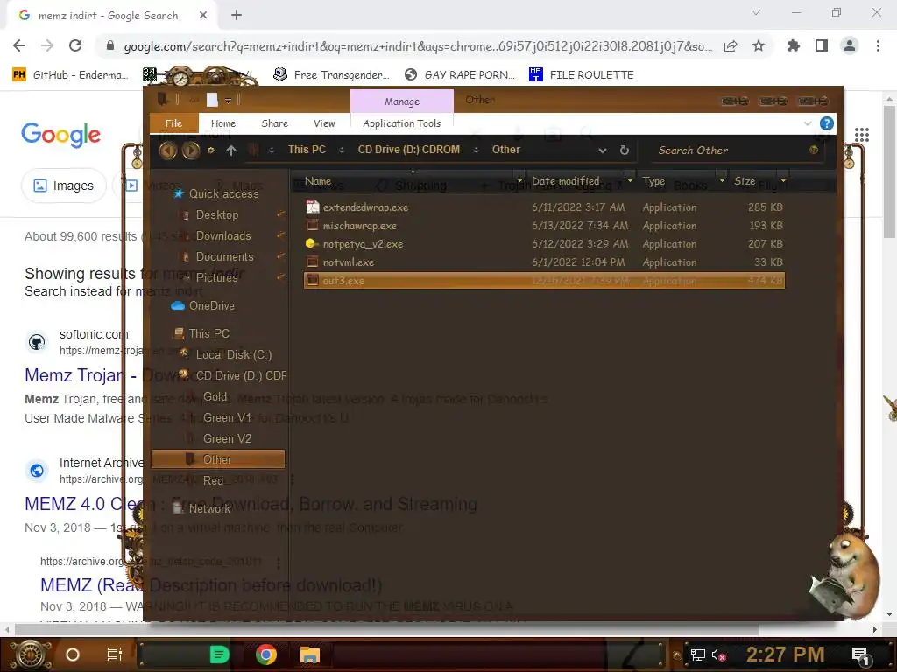Open a new Chrome tab
Viewport: 897px width, 672px height.
click(237, 16)
